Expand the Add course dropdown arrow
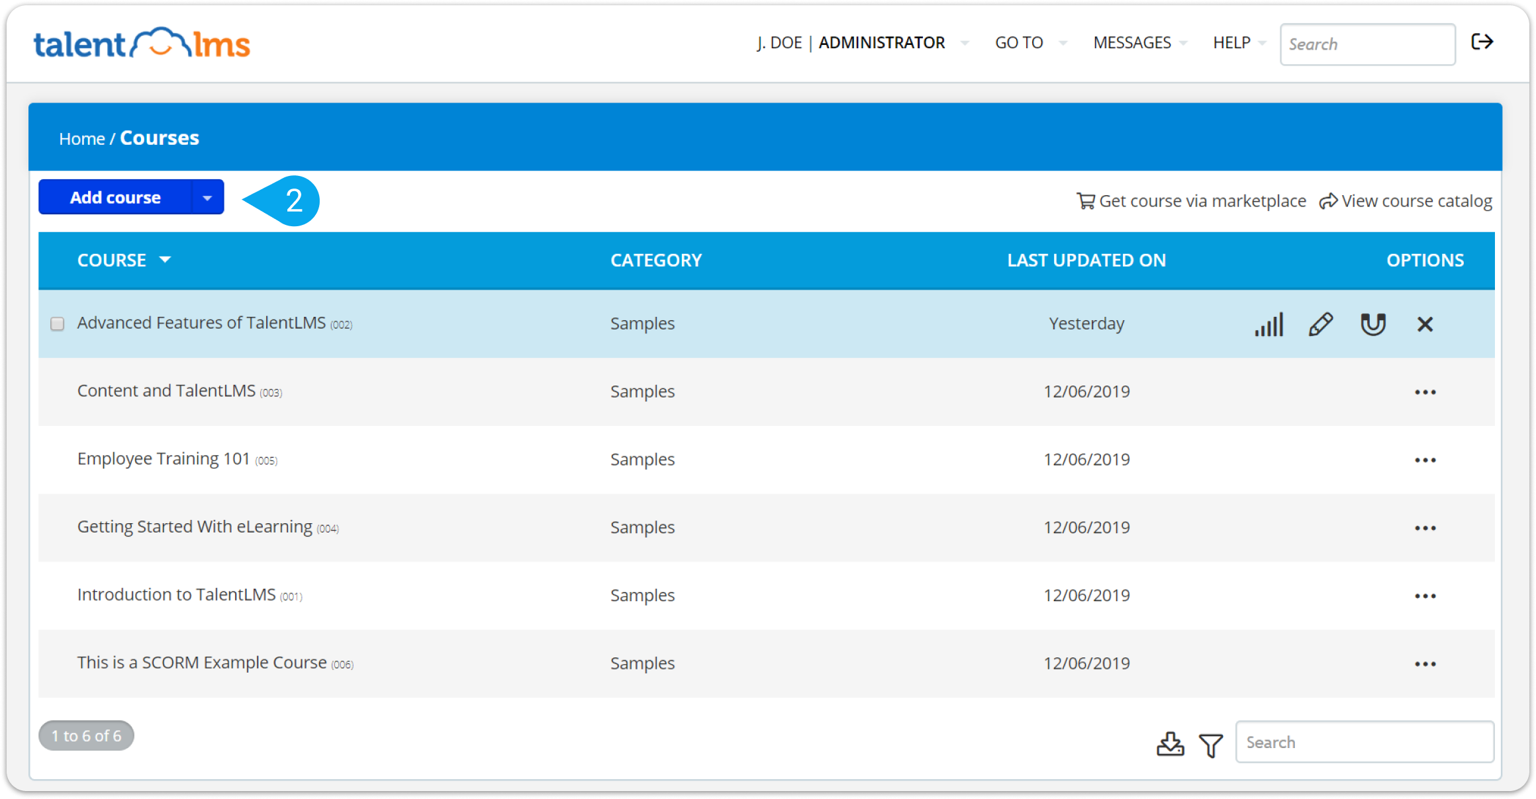Image resolution: width=1536 pixels, height=799 pixels. [207, 198]
